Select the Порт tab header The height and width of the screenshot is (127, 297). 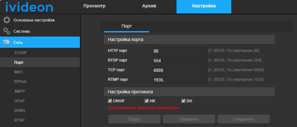(127, 26)
